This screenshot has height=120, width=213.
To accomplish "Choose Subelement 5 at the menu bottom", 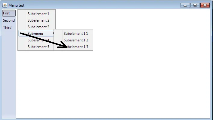I will pos(36,47).
